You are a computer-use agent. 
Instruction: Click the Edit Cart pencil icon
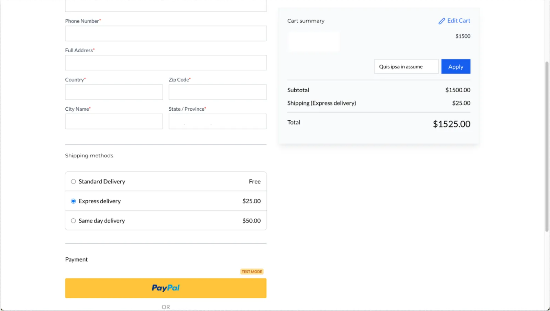click(442, 21)
